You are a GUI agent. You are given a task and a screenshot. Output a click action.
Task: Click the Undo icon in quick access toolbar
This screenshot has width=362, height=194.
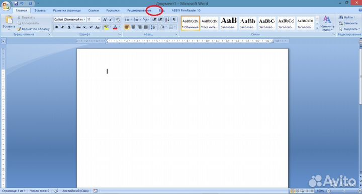22,4
